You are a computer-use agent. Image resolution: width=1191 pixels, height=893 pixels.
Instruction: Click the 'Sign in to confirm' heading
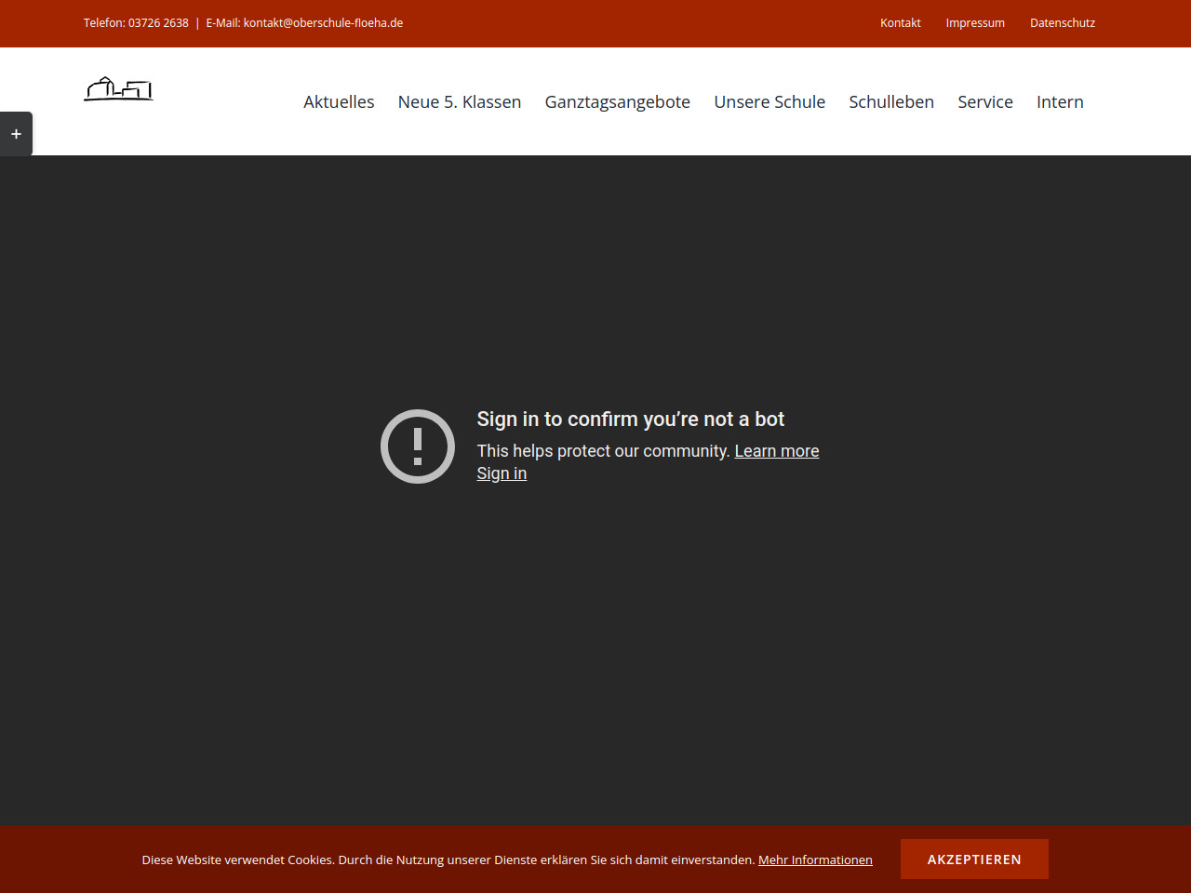click(630, 420)
